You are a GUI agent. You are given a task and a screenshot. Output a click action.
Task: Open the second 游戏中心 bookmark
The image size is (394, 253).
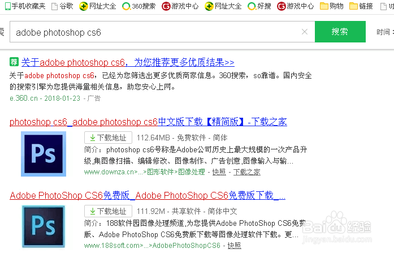[x=296, y=6]
